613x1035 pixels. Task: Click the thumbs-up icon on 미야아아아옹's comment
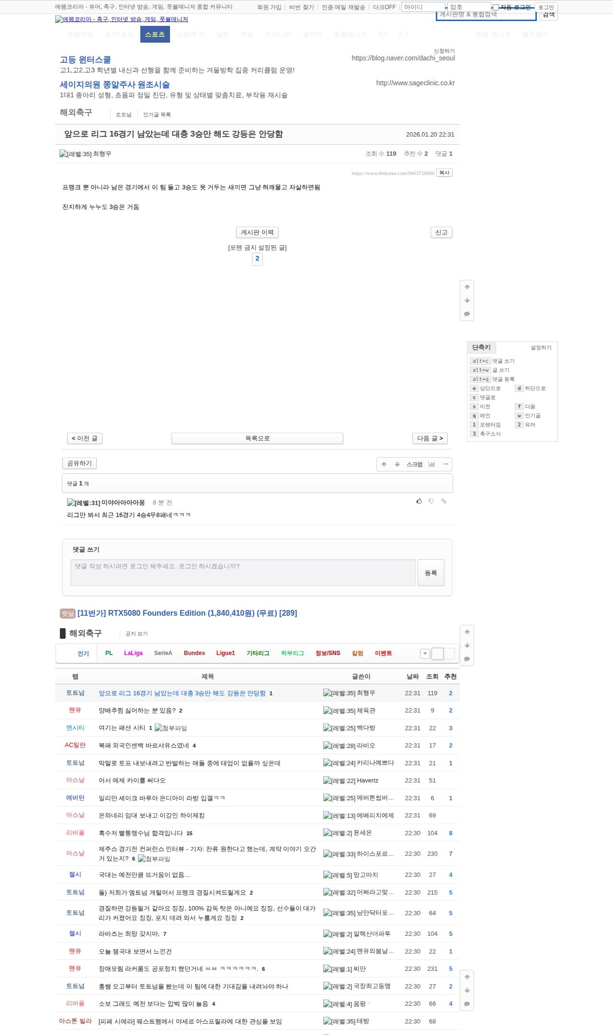tap(419, 501)
